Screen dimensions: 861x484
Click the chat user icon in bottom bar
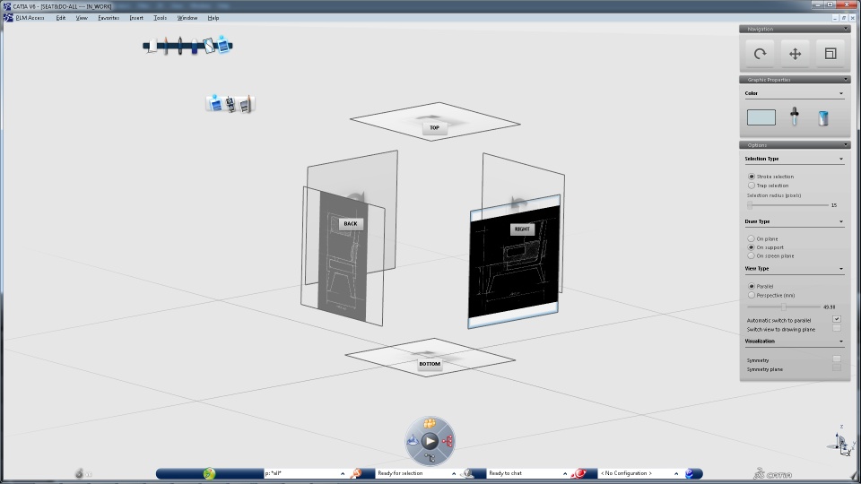pos(468,473)
